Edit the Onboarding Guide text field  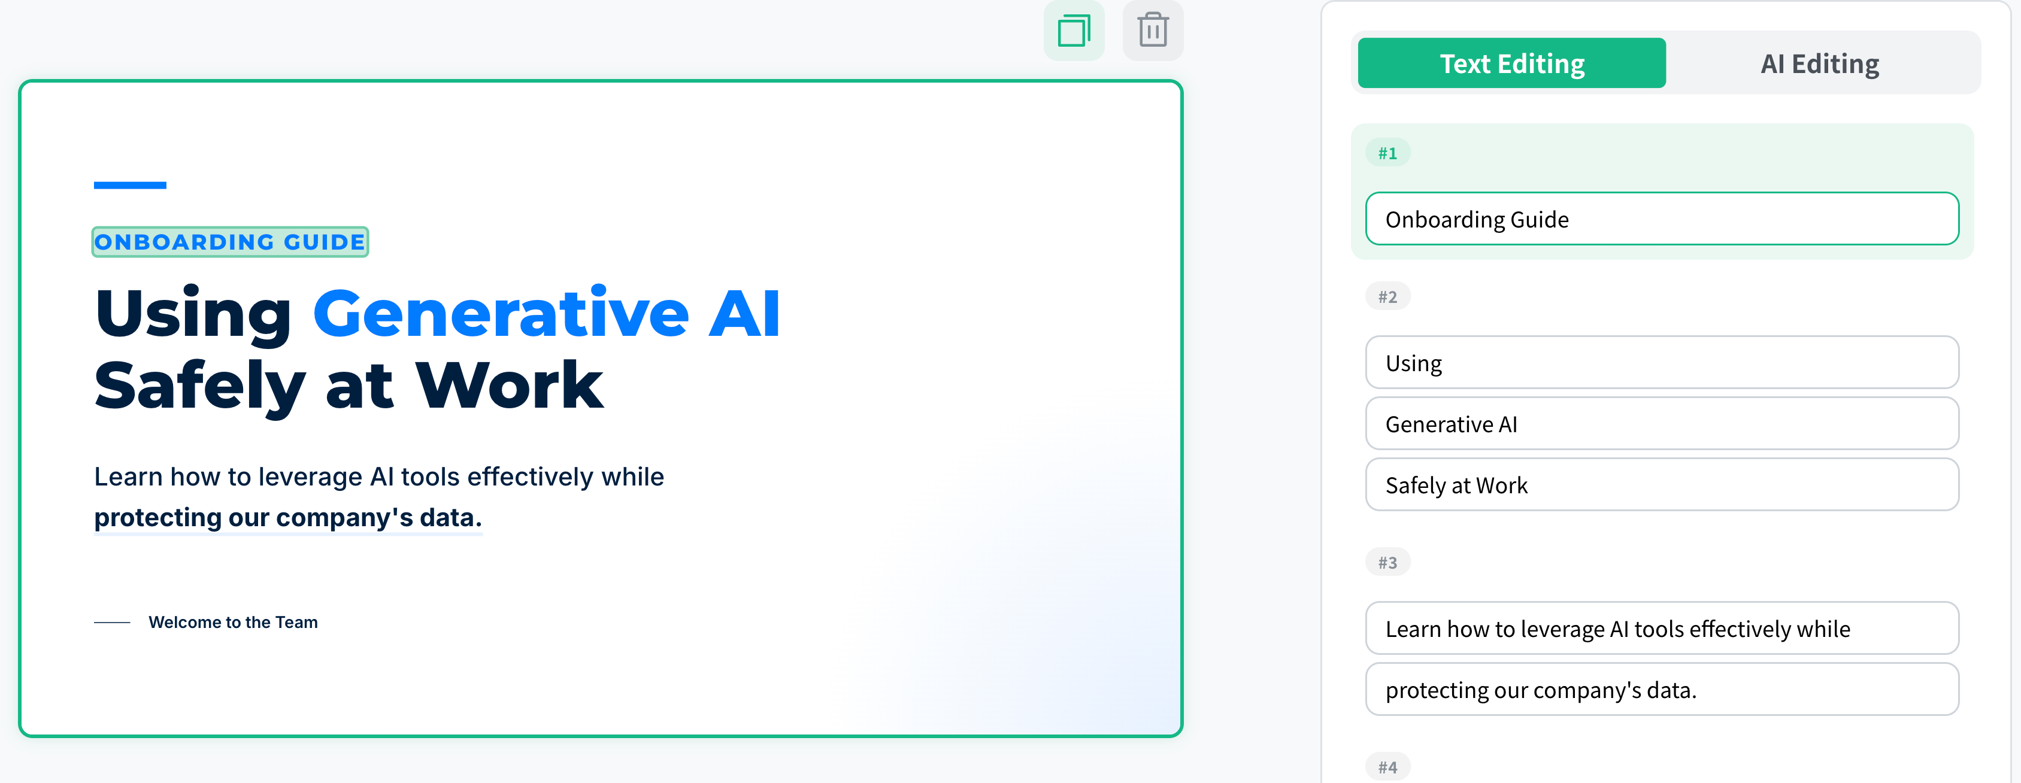pos(1662,219)
